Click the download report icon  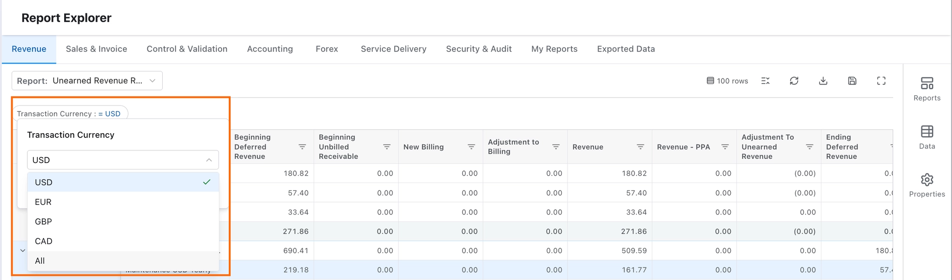823,81
